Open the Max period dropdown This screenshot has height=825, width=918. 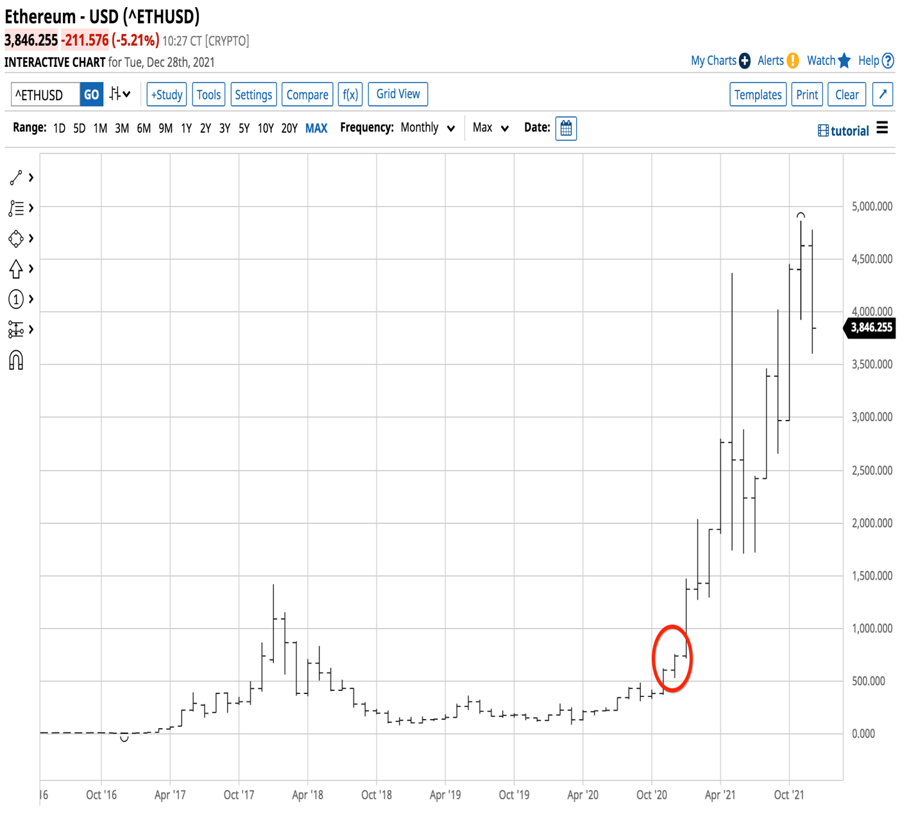[491, 128]
